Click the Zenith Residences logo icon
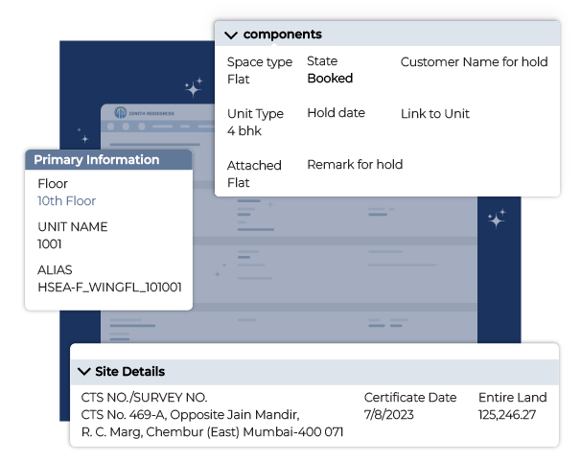The height and width of the screenshot is (462, 581). (120, 112)
